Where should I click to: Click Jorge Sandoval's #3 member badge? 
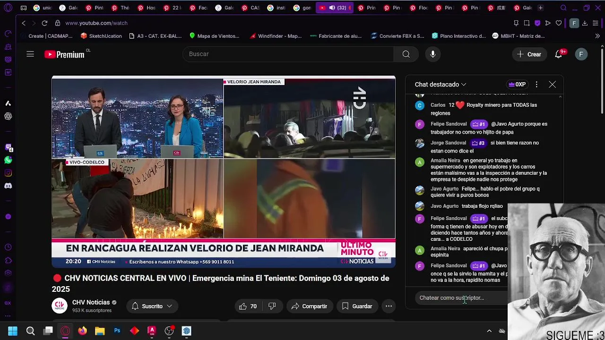[x=478, y=143]
